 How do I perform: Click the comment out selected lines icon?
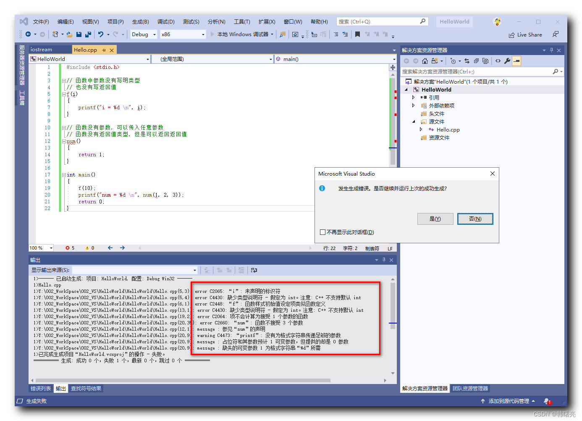click(336, 34)
